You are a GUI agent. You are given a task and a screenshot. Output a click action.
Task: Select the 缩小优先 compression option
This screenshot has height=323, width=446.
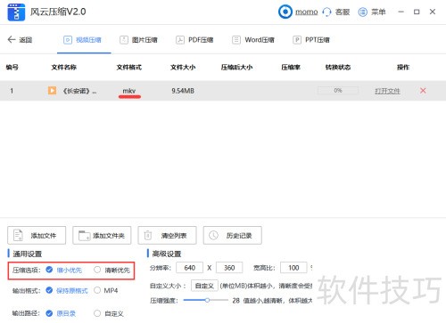tap(49, 270)
